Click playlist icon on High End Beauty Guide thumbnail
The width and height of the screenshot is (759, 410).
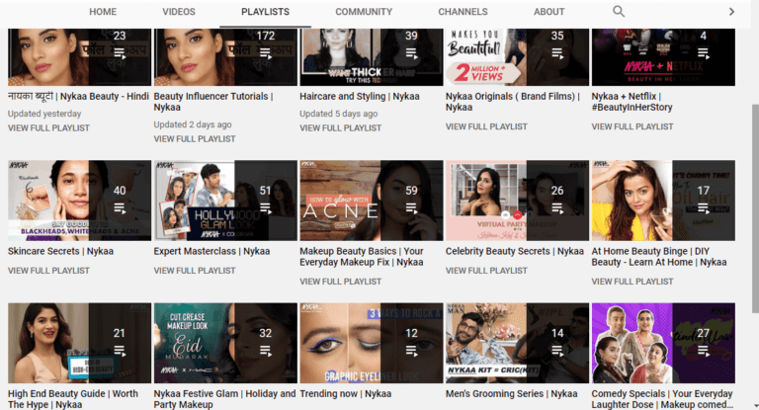click(x=120, y=351)
